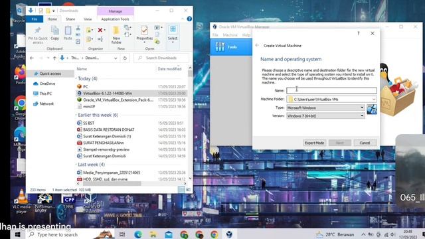Click the New folder icon
Image resolution: width=425 pixels, height=239 pixels.
(116, 31)
